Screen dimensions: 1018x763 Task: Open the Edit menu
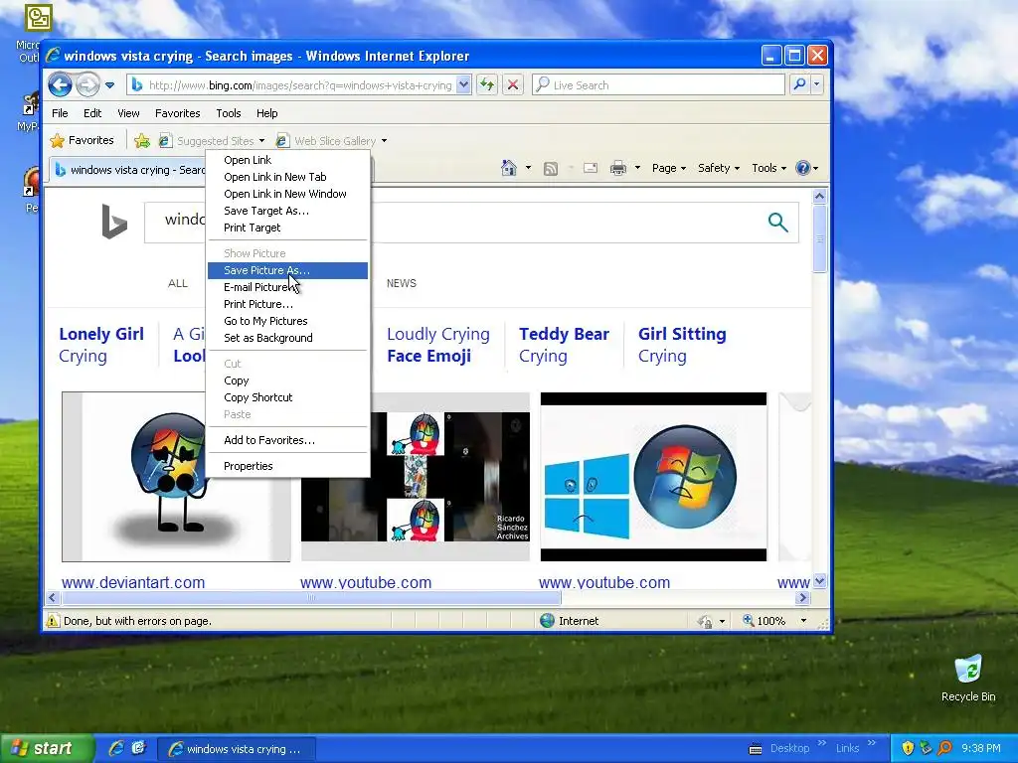tap(92, 113)
